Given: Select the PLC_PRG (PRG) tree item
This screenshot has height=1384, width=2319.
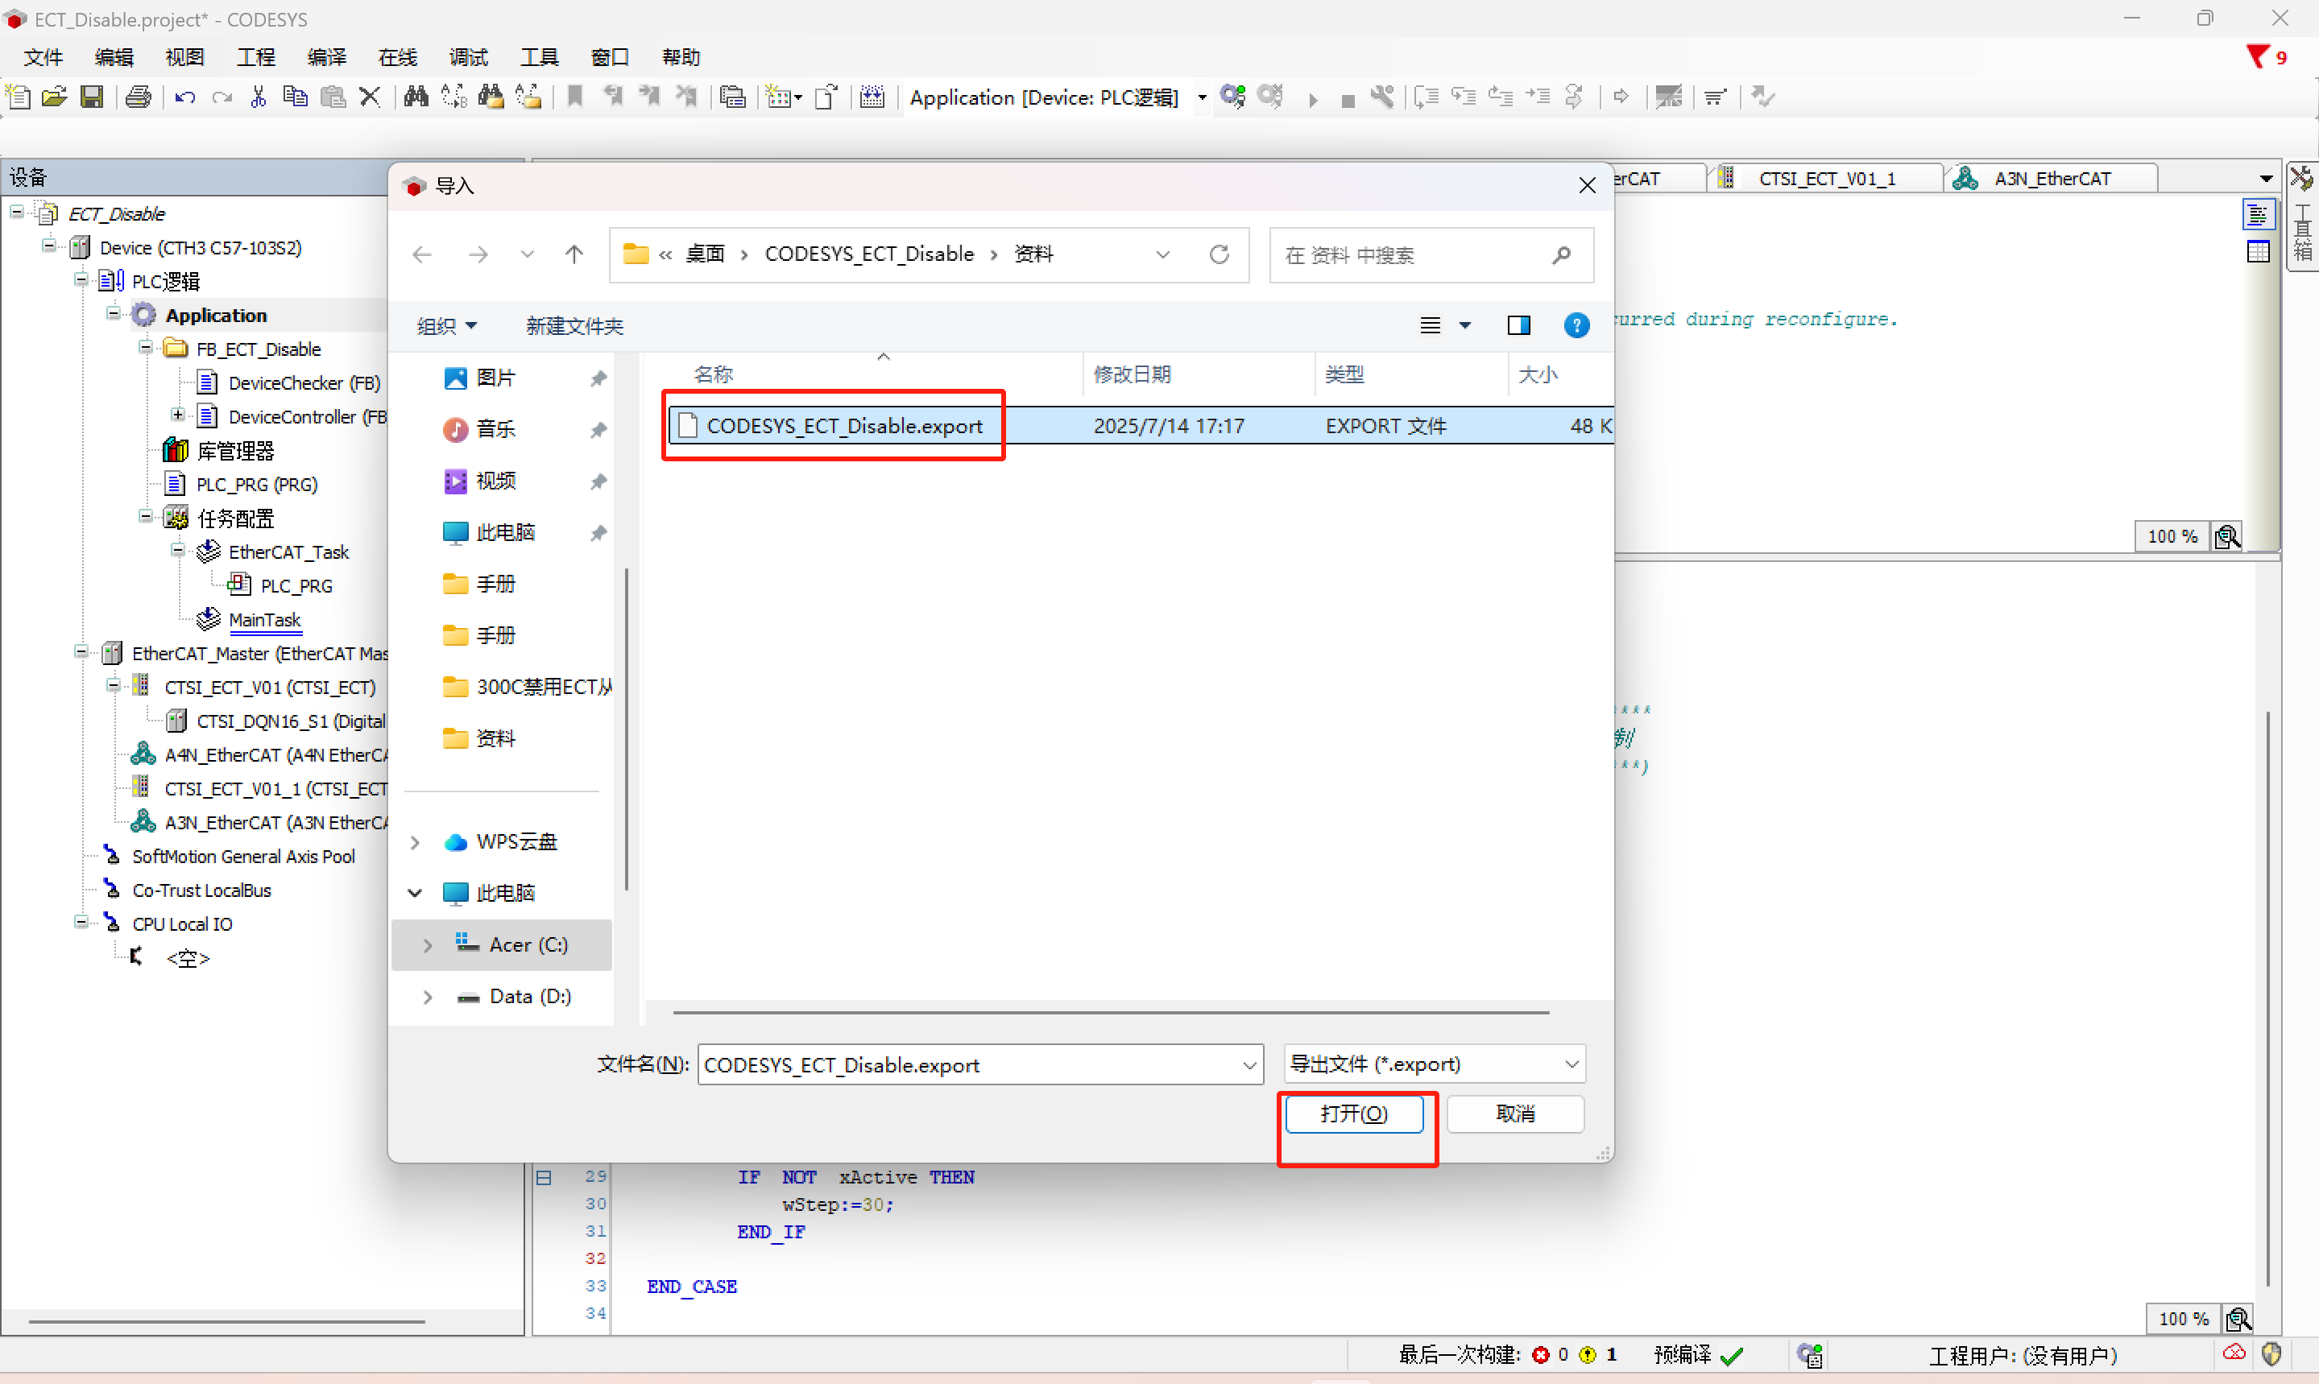Looking at the screenshot, I should click(256, 484).
